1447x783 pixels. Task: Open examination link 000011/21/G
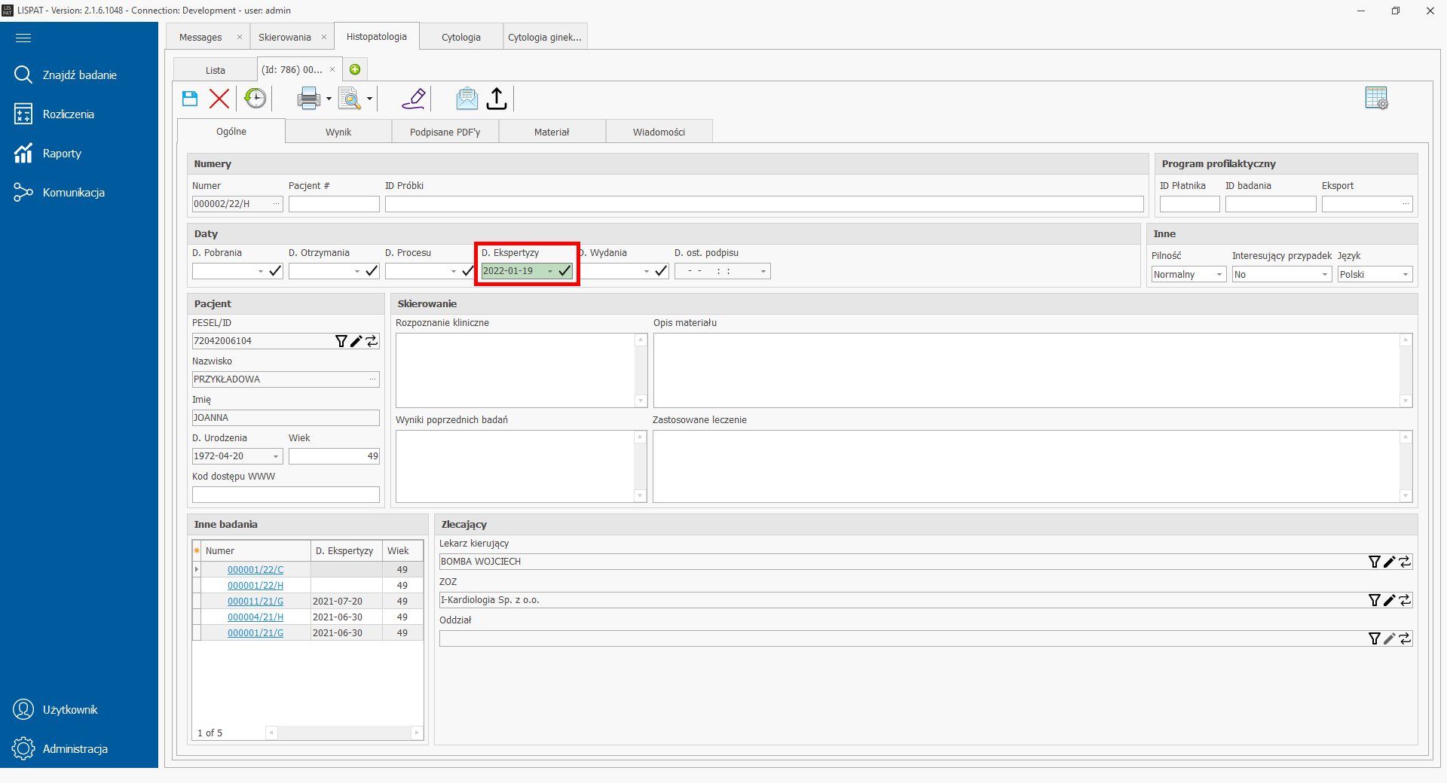click(255, 602)
